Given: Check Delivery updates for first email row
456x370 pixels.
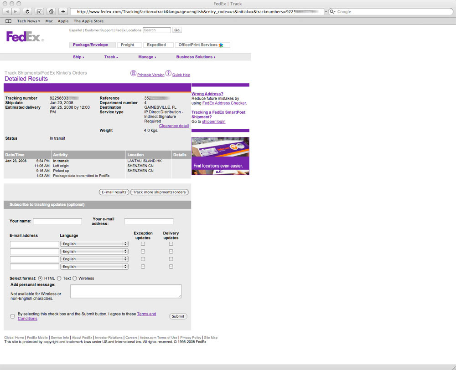Looking at the screenshot, I should pos(171,244).
